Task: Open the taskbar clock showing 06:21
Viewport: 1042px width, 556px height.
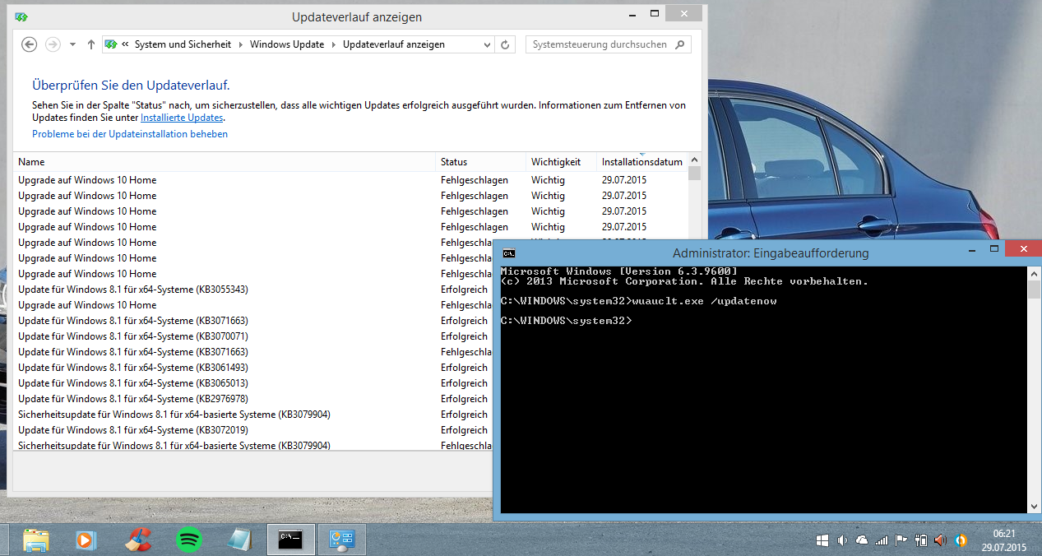Action: tap(1004, 540)
